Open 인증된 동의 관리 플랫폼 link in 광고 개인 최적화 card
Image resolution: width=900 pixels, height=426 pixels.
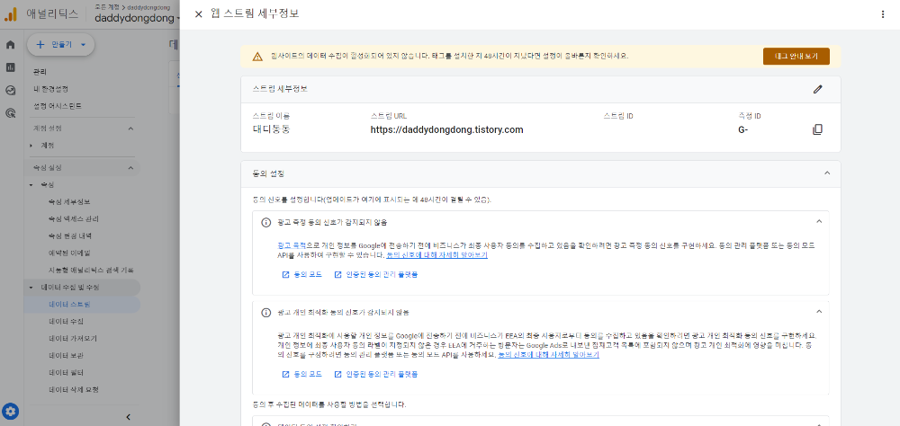[x=376, y=375]
